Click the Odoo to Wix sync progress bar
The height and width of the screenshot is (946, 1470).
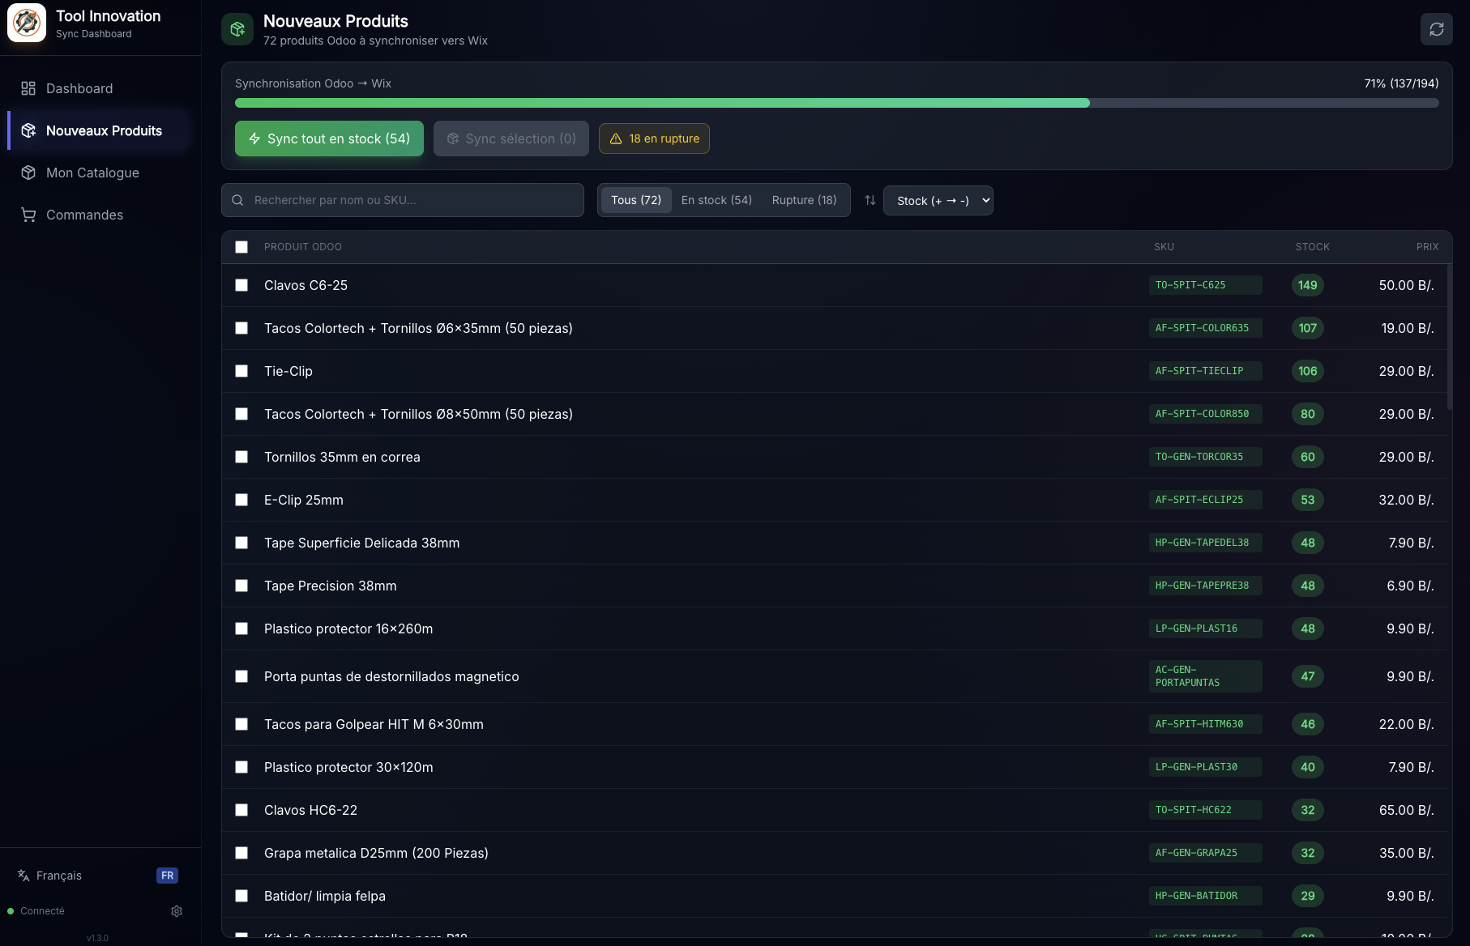coord(836,103)
